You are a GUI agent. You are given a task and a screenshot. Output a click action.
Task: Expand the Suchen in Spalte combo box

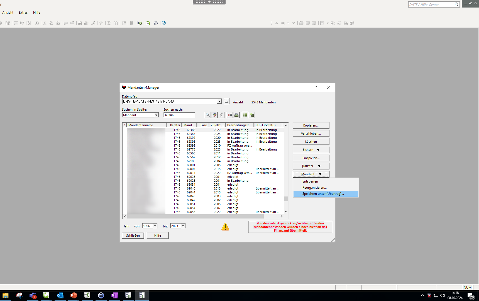tap(156, 115)
